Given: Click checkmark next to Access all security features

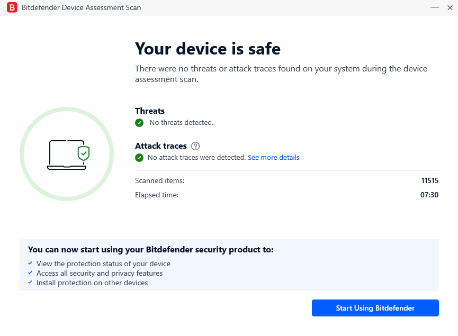Looking at the screenshot, I should [30, 273].
